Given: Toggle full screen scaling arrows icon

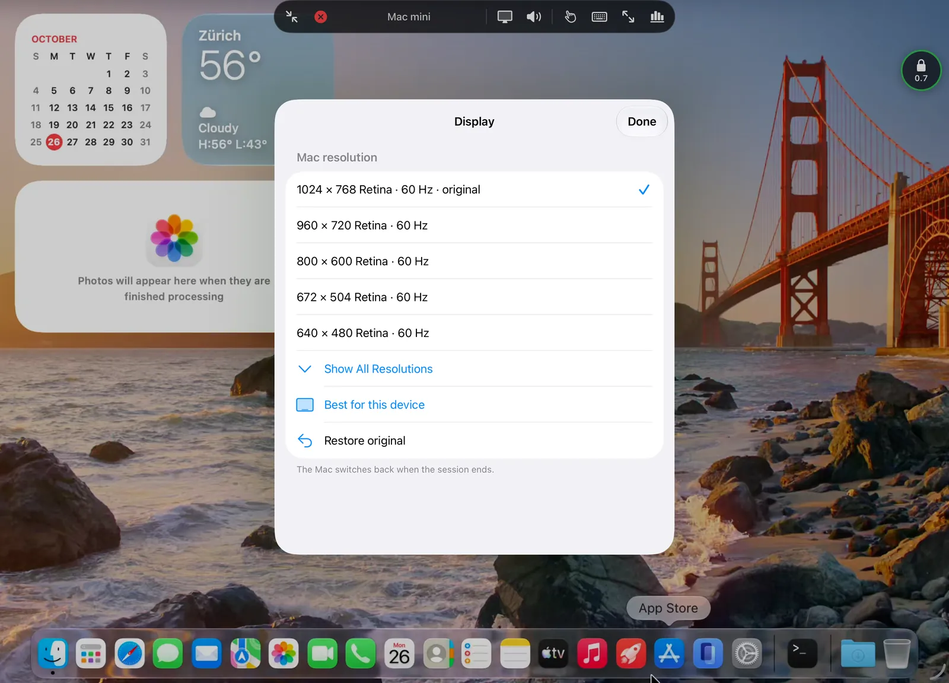Looking at the screenshot, I should tap(628, 17).
